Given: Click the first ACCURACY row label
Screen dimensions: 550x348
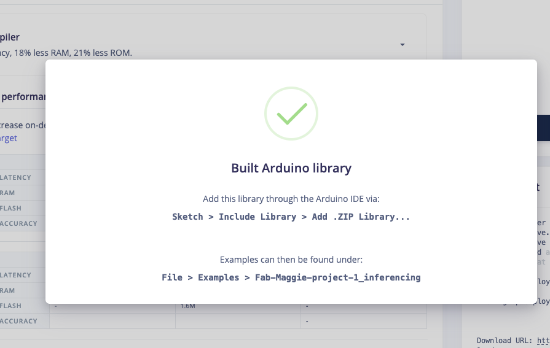Looking at the screenshot, I should click(x=18, y=223).
